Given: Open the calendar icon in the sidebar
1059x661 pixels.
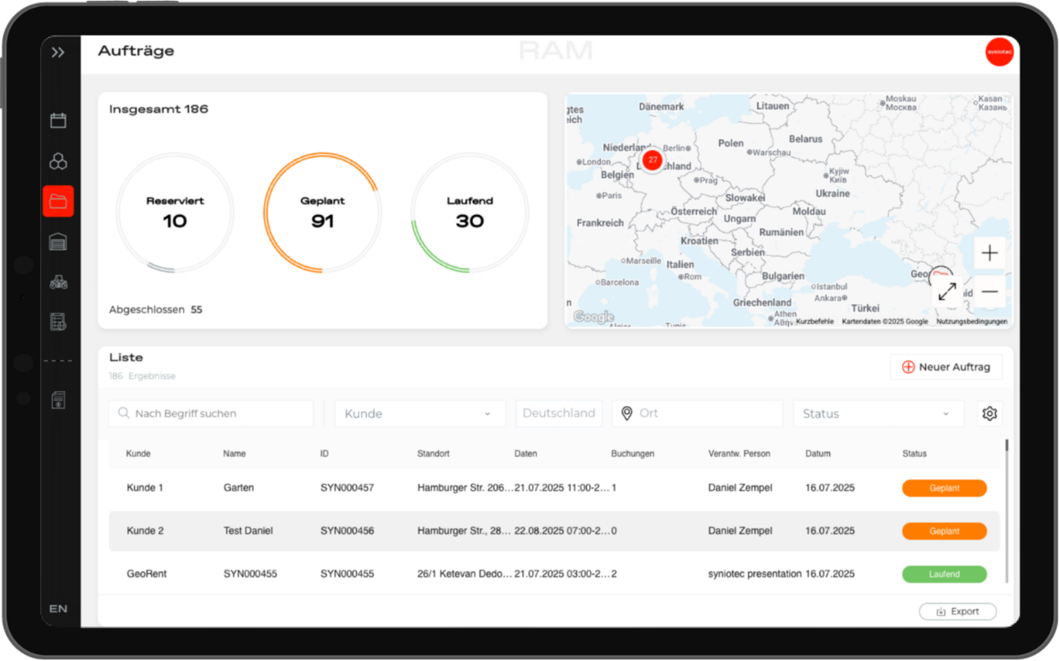Looking at the screenshot, I should pyautogui.click(x=58, y=120).
